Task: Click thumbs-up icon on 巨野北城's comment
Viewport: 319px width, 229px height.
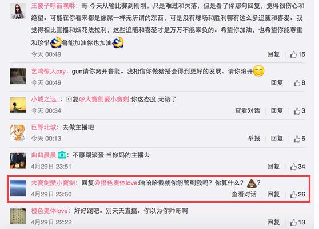Action: [x=297, y=139]
